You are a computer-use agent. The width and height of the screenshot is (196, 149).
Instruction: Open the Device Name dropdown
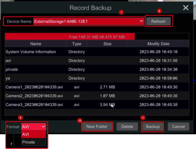(x=89, y=21)
